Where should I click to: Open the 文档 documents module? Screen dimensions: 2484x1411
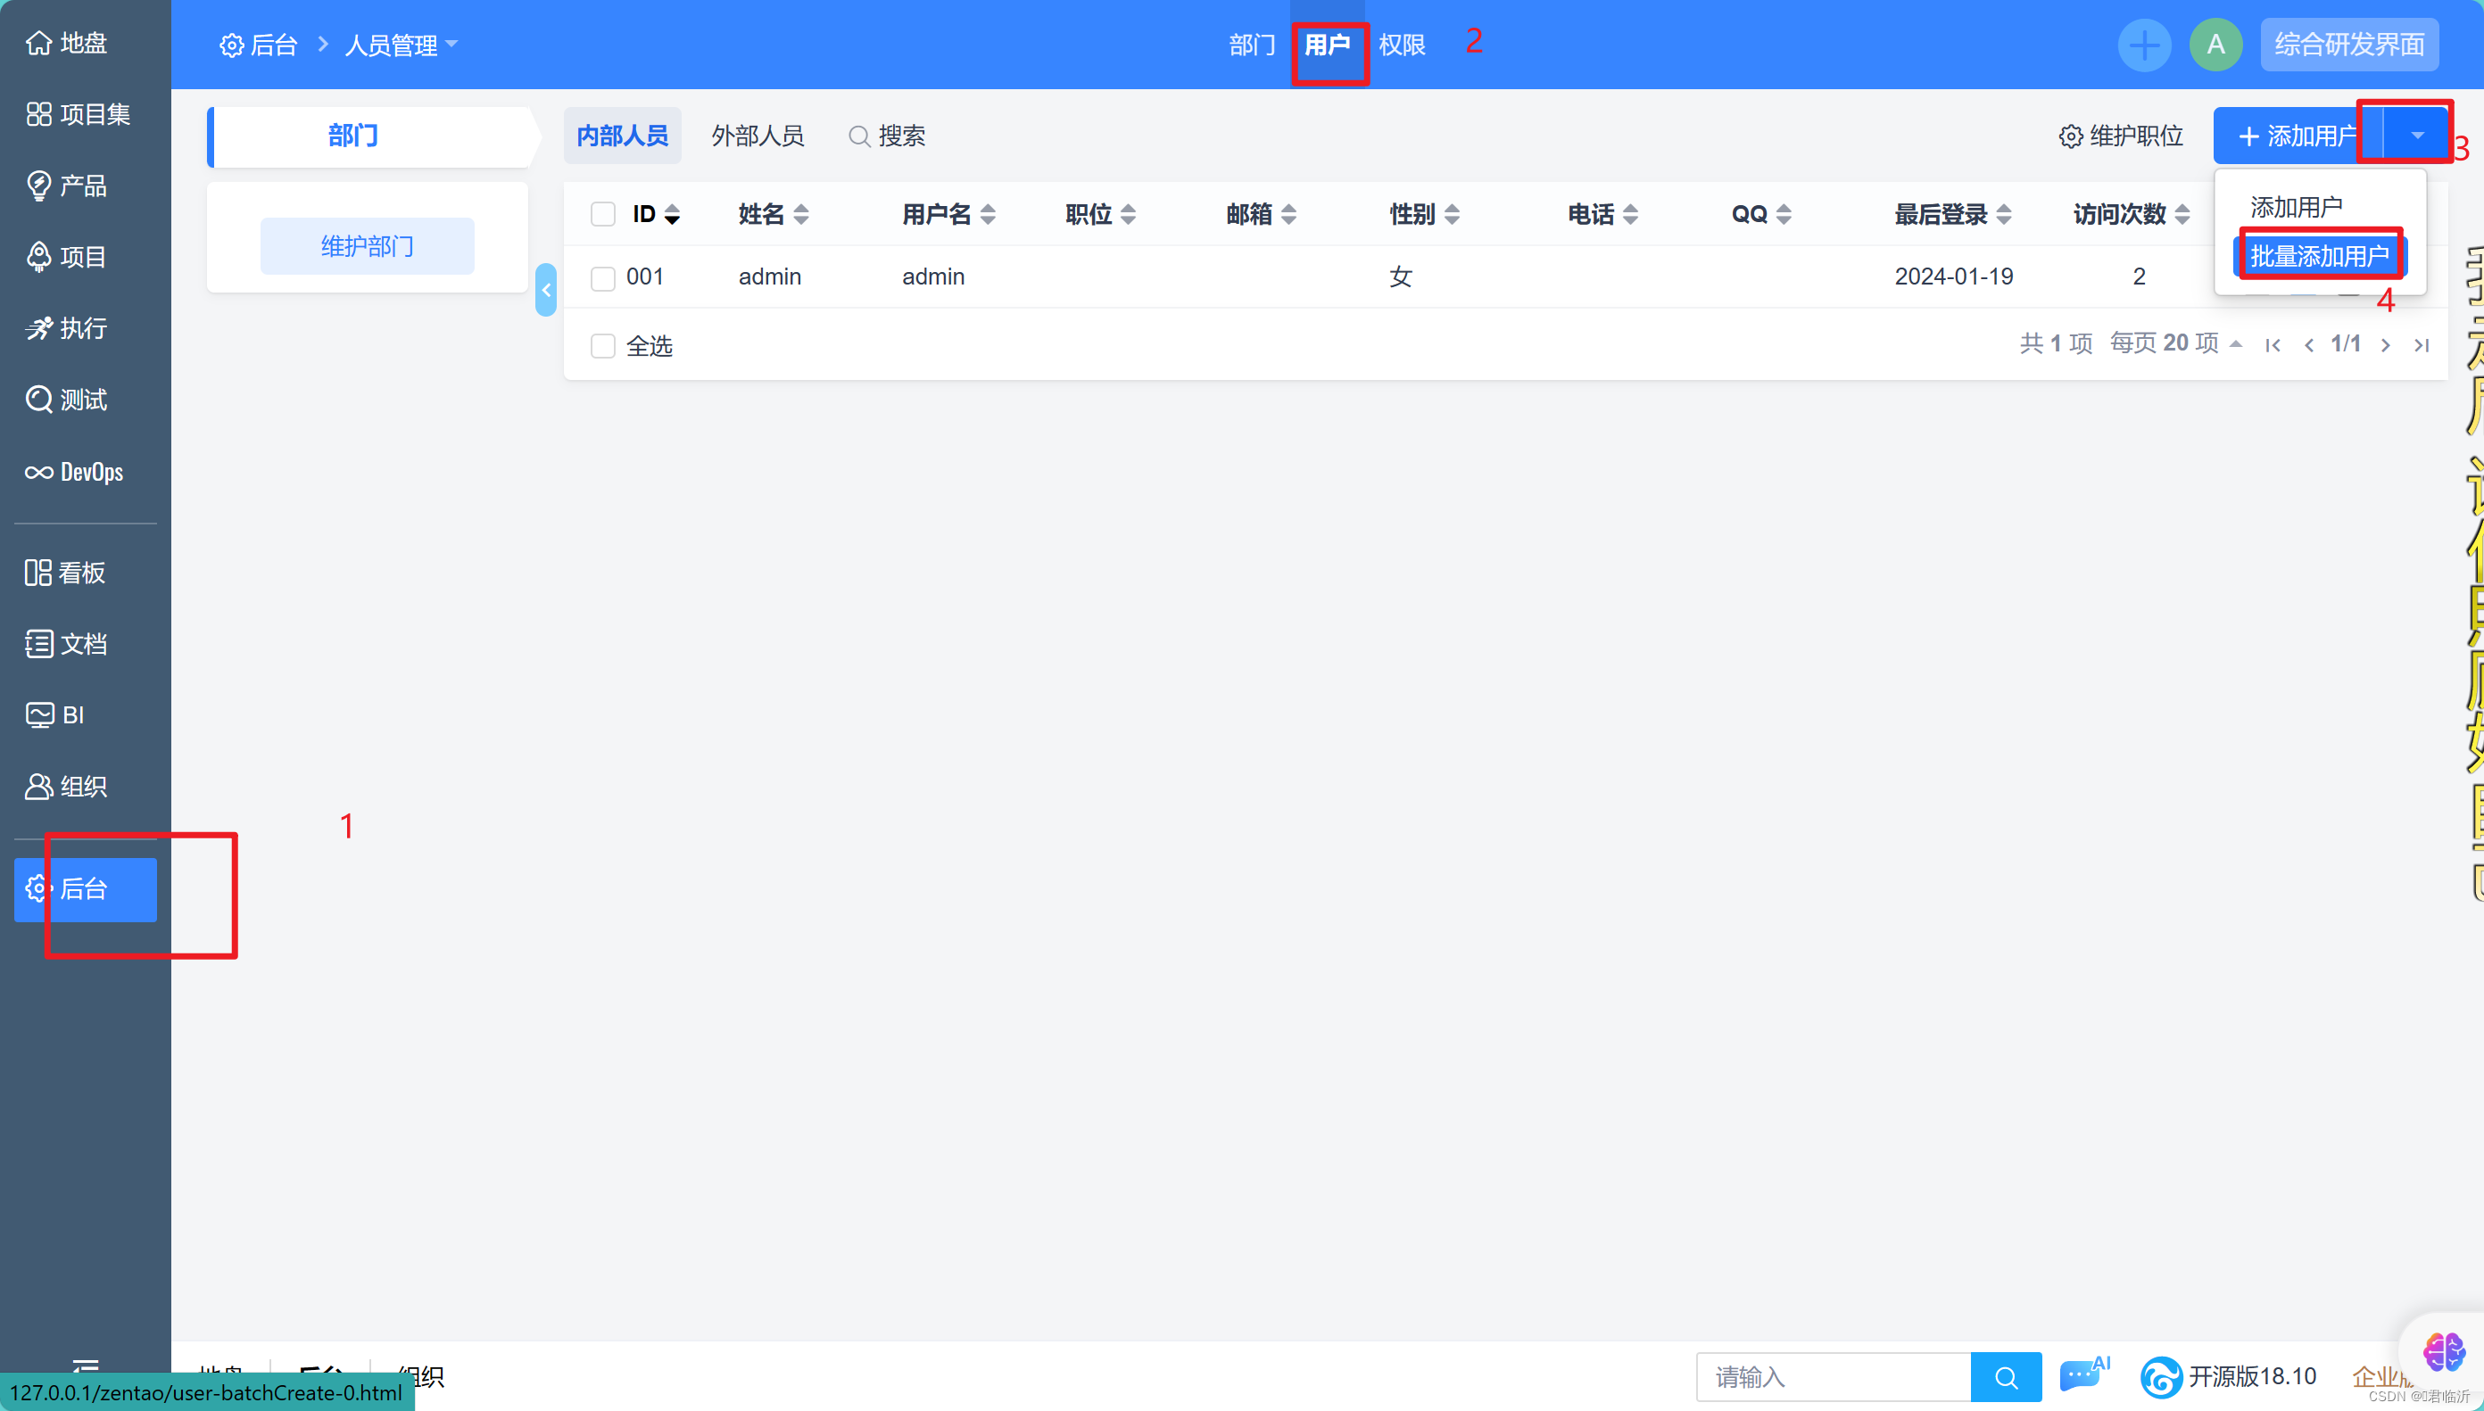(66, 643)
